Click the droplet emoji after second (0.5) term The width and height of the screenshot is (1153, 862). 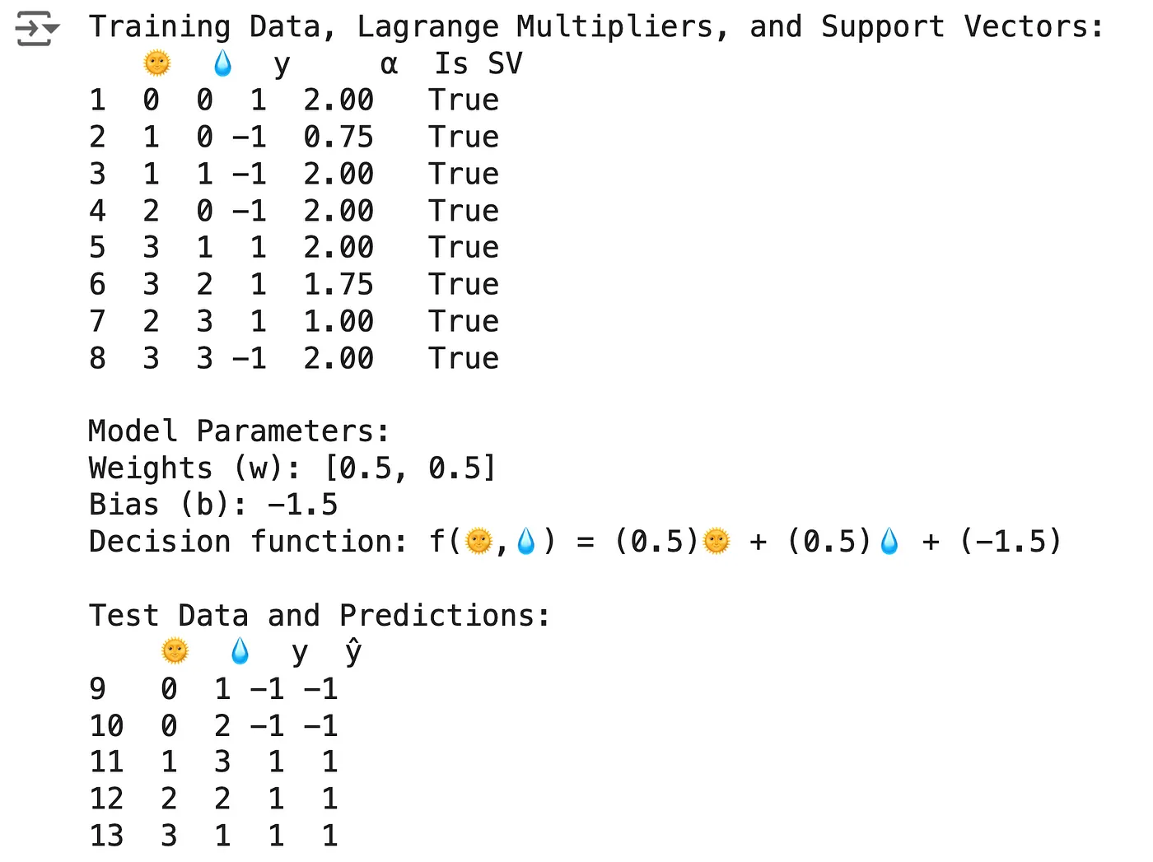[x=889, y=541]
